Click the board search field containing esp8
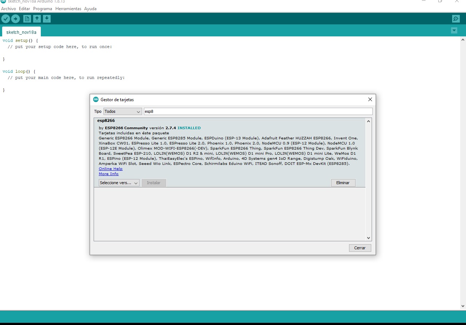 tap(258, 111)
